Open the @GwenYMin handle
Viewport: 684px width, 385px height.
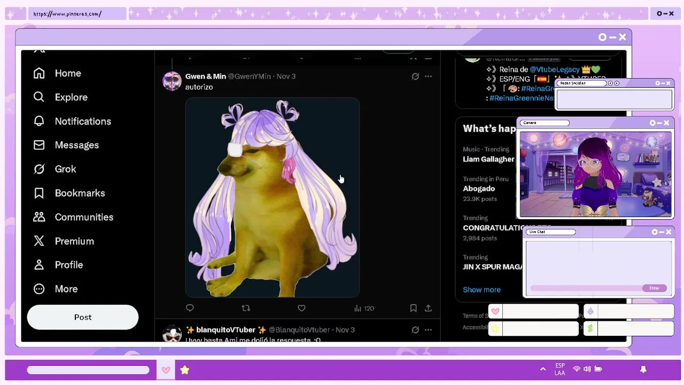coord(250,76)
